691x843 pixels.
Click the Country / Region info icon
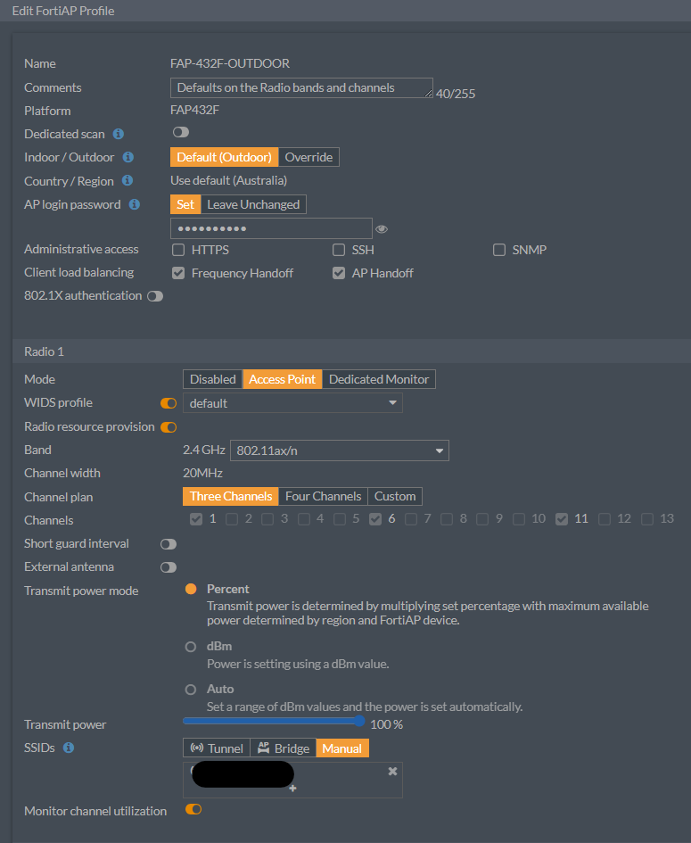click(x=128, y=181)
